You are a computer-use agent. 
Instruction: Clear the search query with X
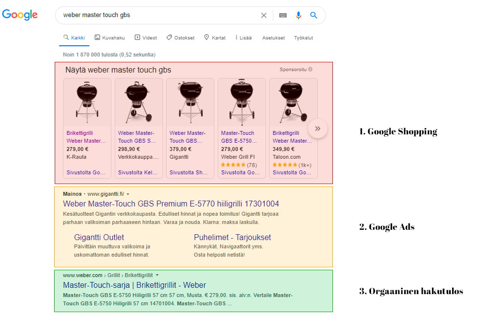[264, 15]
